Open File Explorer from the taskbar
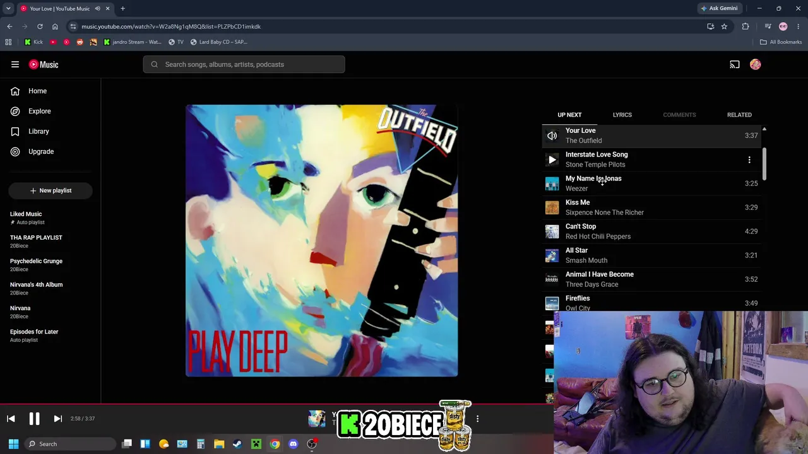 (219, 444)
